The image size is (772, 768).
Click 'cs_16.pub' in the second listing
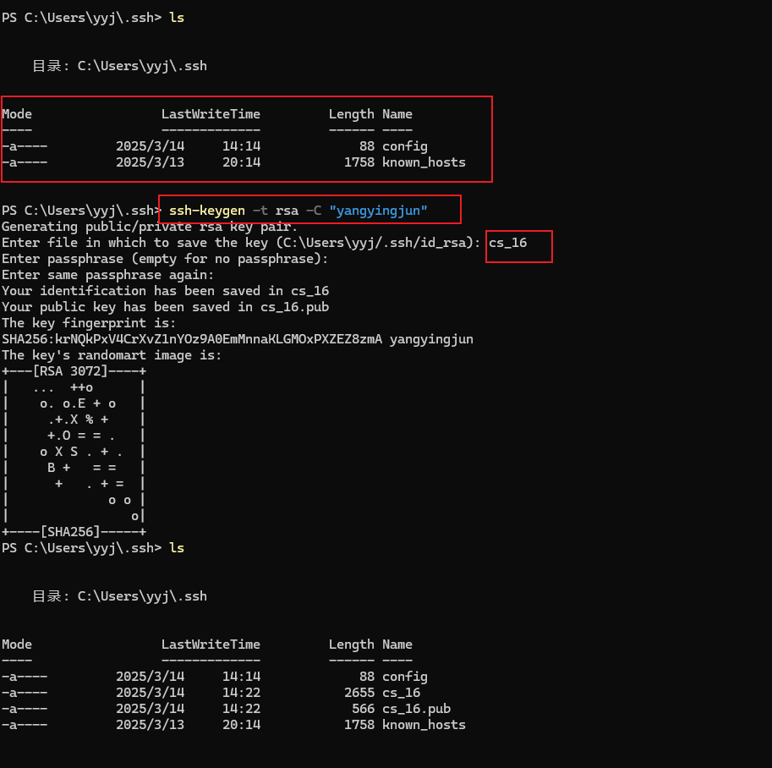point(417,709)
